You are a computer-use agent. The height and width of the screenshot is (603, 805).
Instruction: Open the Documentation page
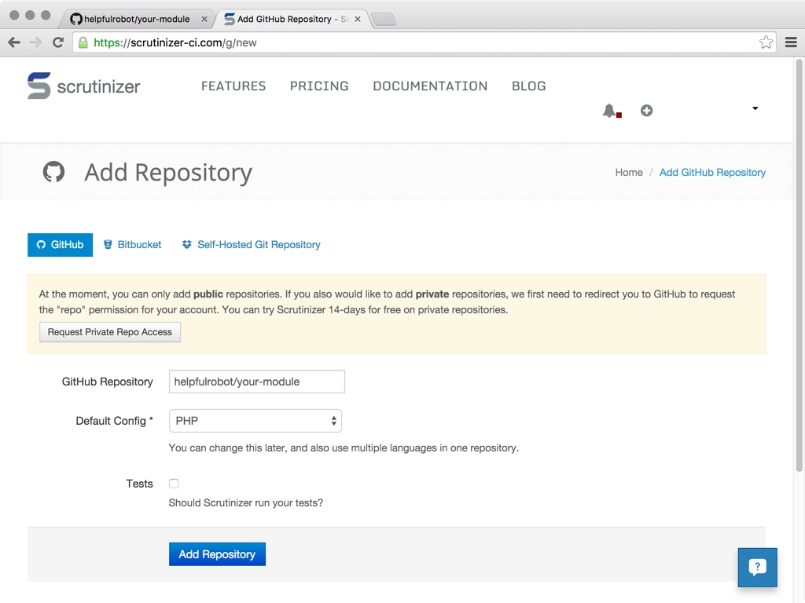tap(430, 86)
